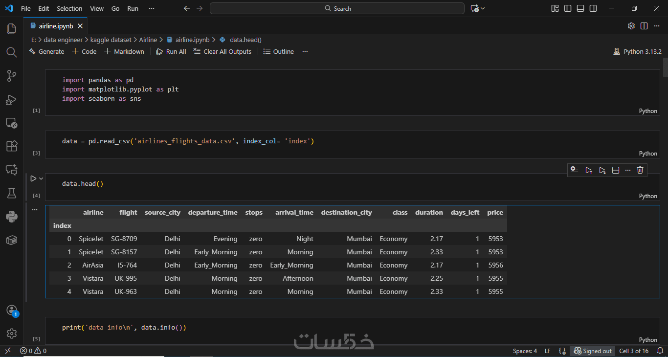Click Clear All Outputs button
Viewport: 668px width, 357px height.
coord(223,51)
